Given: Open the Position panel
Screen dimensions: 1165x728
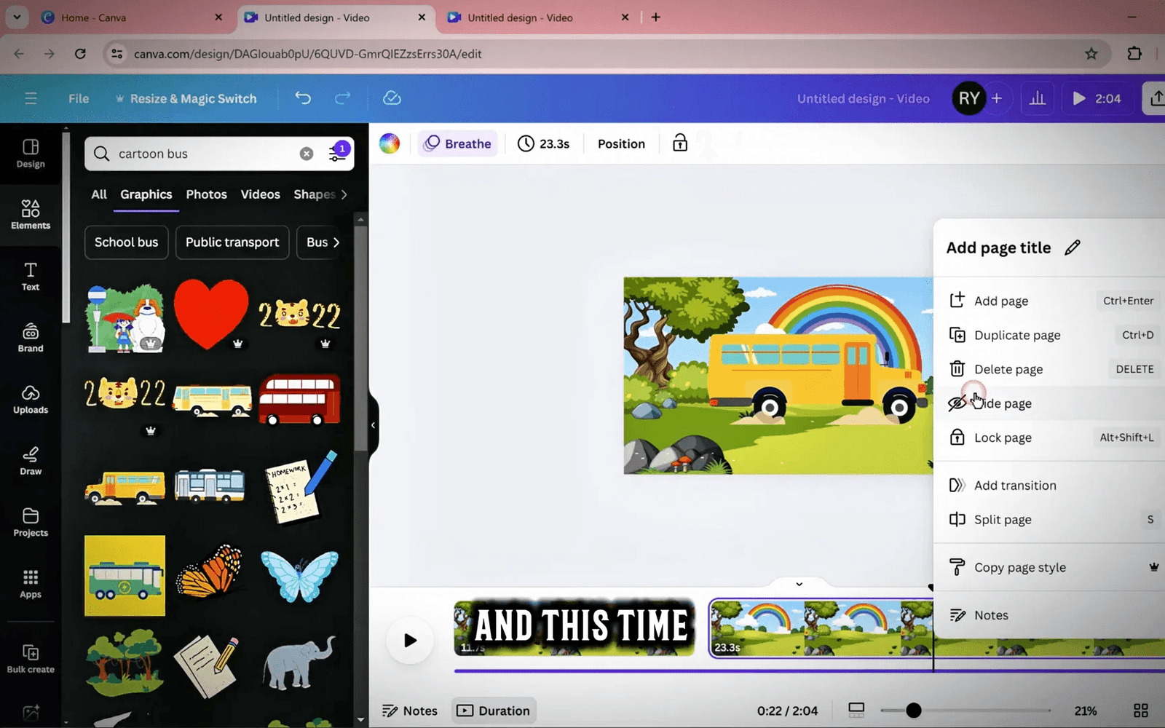Looking at the screenshot, I should (621, 143).
